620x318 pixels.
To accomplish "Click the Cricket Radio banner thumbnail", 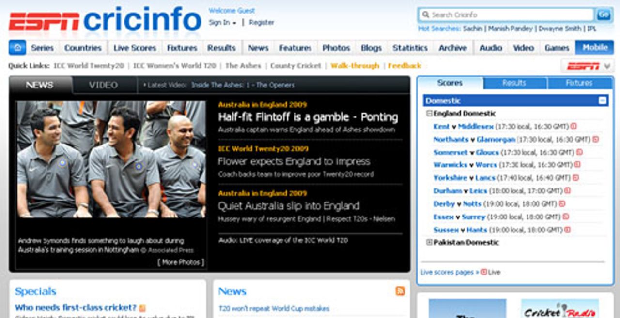I will click(x=560, y=308).
